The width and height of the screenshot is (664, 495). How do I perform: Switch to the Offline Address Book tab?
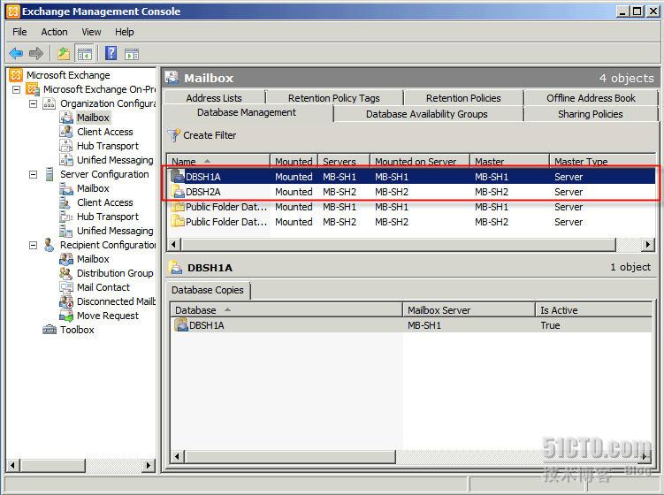point(591,98)
